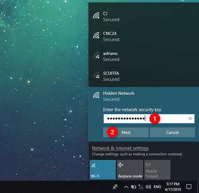Reveal password with the eye icon
This screenshot has width=199, height=193.
pos(190,119)
